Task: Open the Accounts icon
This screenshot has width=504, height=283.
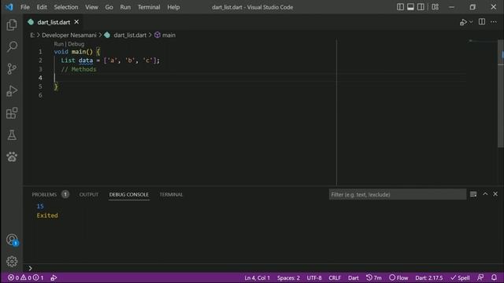Action: pos(12,240)
